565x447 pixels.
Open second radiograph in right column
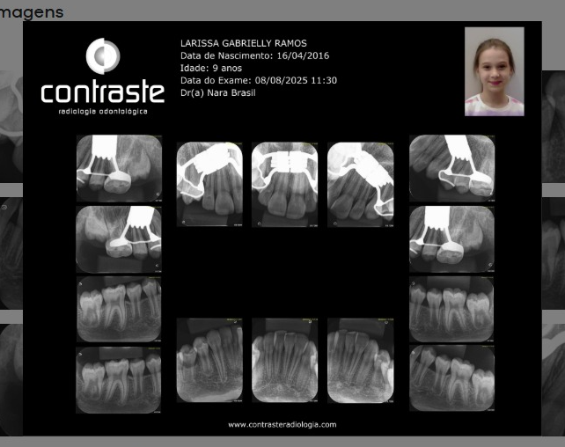pos(451,239)
